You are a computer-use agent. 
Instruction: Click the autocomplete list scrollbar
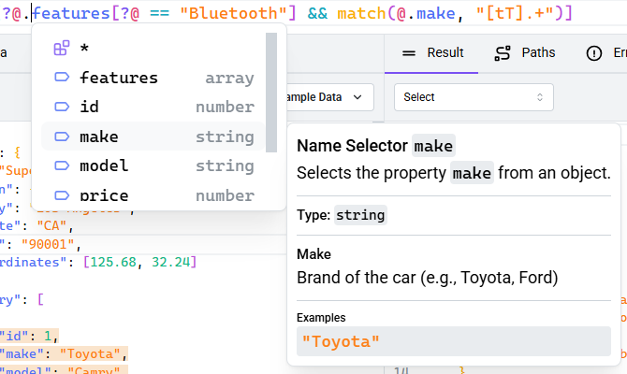pyautogui.click(x=271, y=93)
